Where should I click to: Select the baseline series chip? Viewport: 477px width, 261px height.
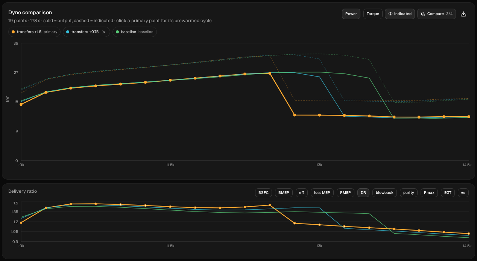[135, 32]
